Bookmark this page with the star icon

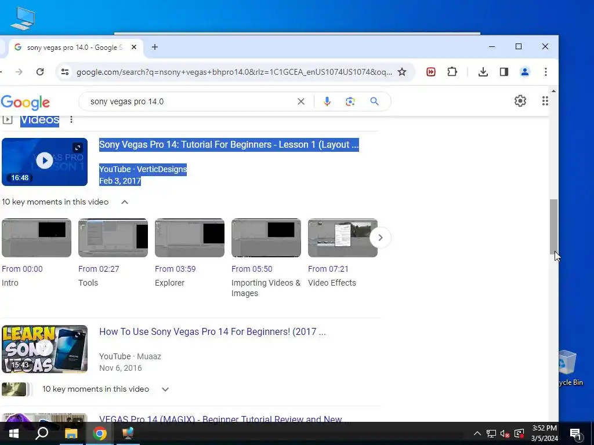pos(402,71)
